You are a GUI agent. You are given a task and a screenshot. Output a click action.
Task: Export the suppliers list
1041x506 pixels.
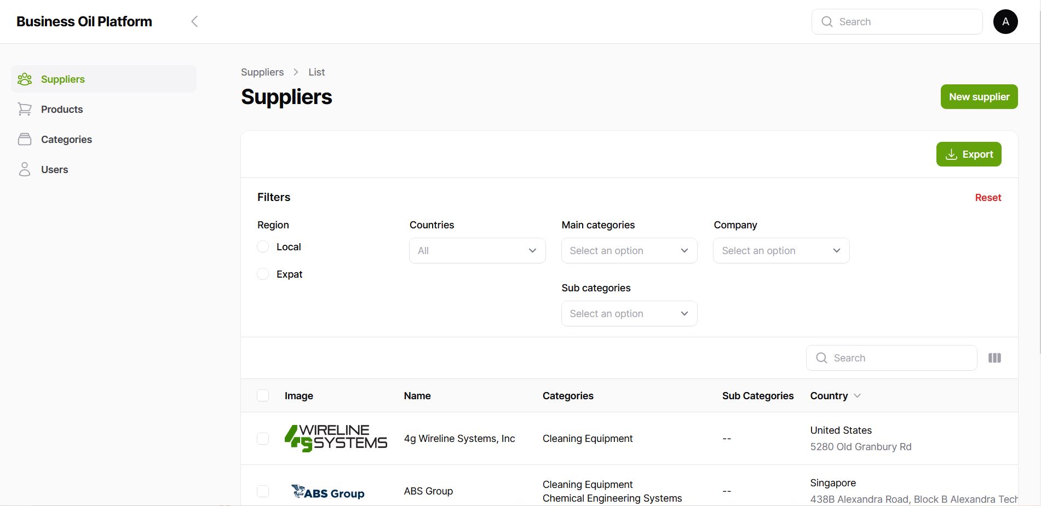(968, 154)
